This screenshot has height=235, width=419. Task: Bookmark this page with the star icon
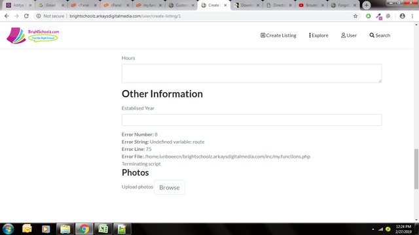[x=355, y=16]
